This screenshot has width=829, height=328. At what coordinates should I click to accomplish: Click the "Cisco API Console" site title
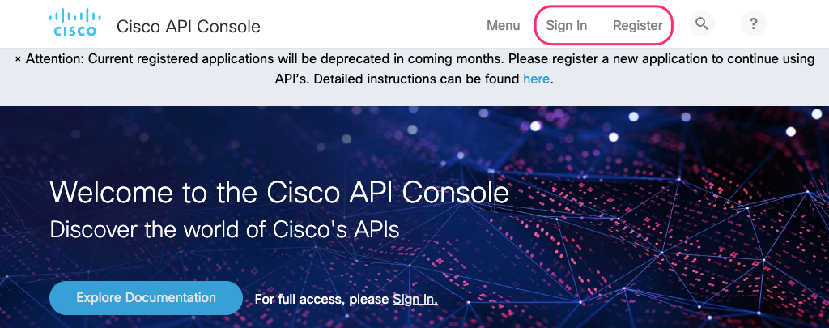click(188, 26)
